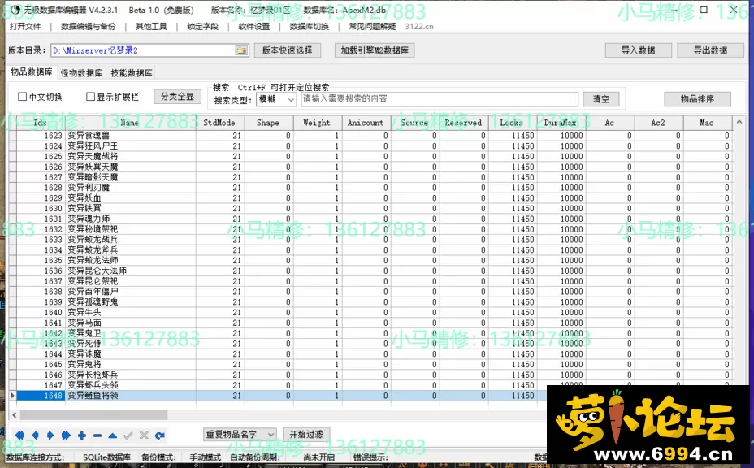Click the 导入数据 button

click(x=639, y=50)
